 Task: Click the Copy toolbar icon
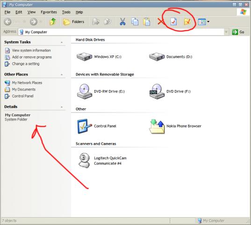click(x=135, y=22)
